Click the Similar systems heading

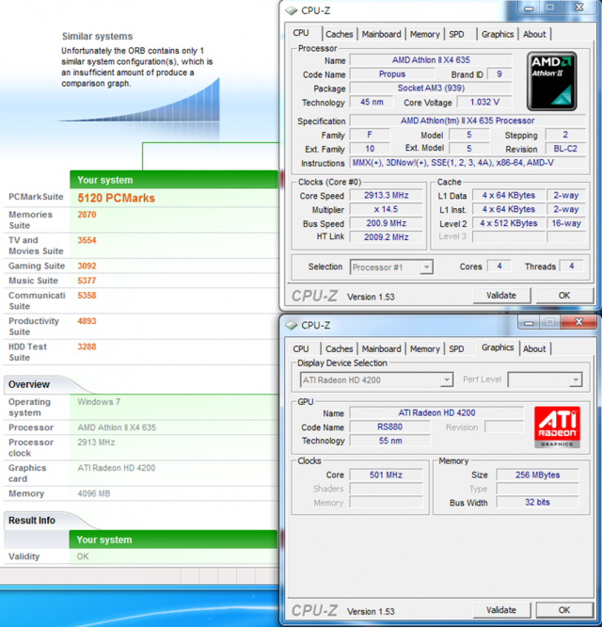tap(97, 37)
